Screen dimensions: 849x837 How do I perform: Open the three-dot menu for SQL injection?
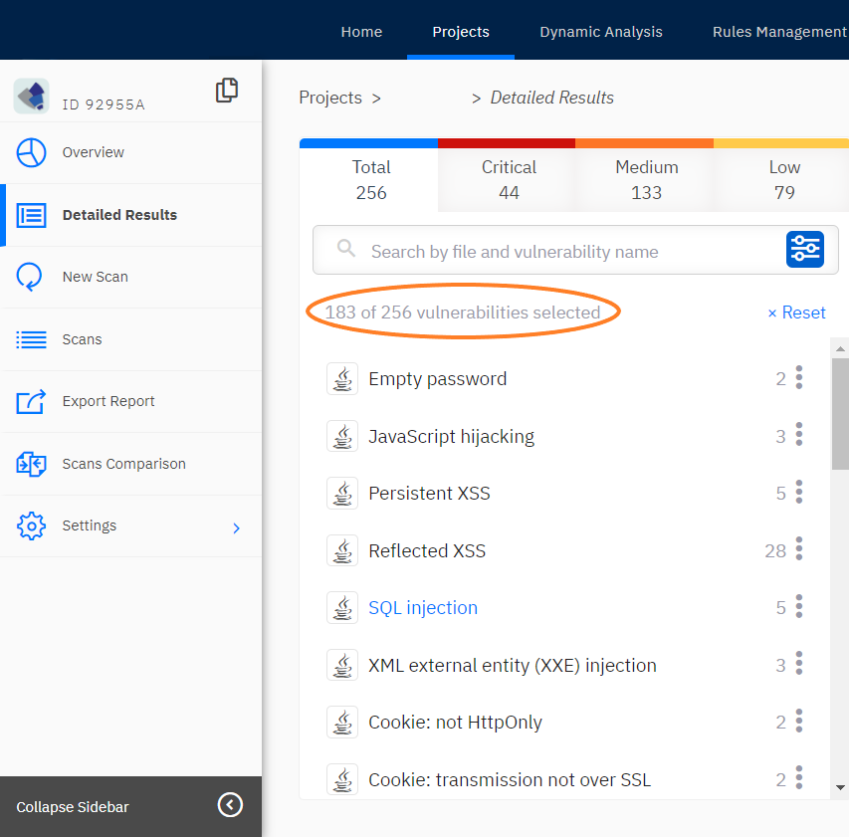(798, 606)
